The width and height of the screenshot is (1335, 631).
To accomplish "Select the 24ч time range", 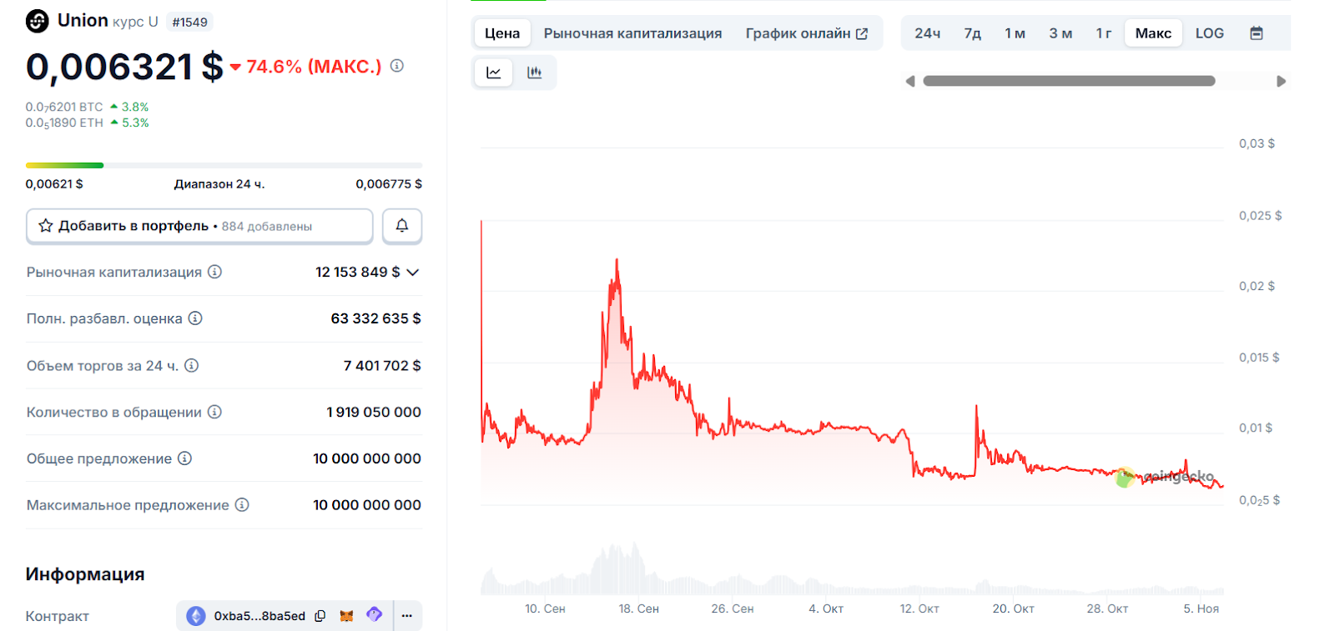I will pyautogui.click(x=927, y=33).
